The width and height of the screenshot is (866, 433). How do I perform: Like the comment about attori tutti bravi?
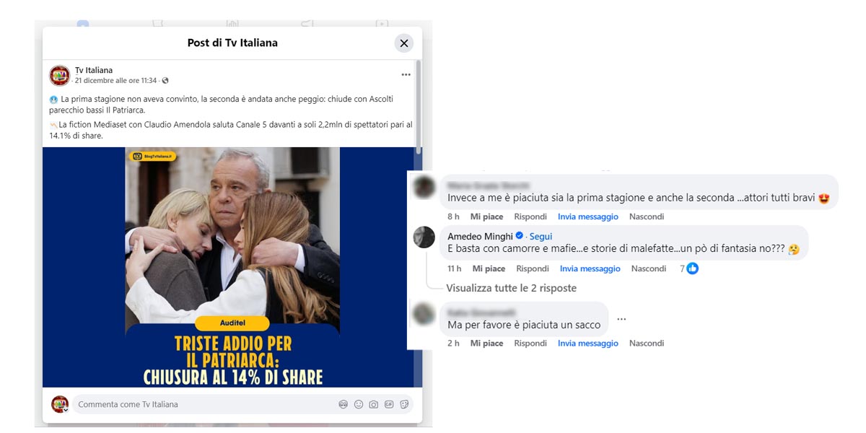[x=486, y=216]
